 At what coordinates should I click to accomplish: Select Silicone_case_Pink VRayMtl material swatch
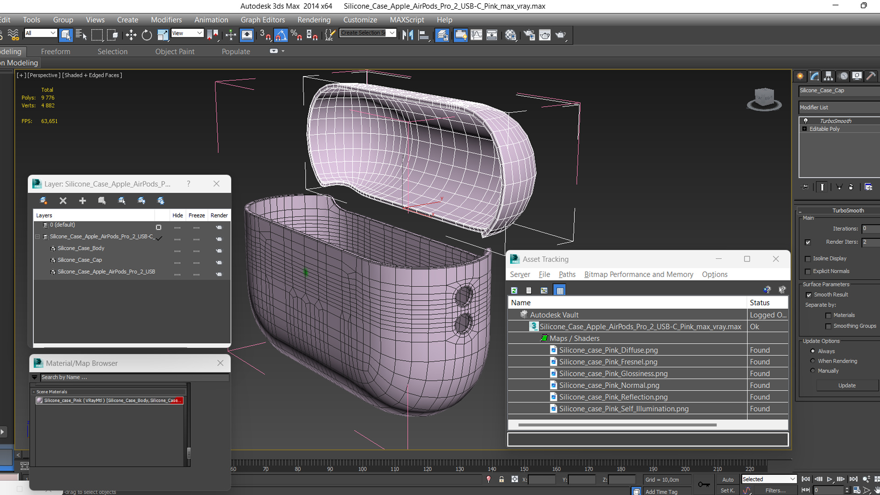click(39, 401)
